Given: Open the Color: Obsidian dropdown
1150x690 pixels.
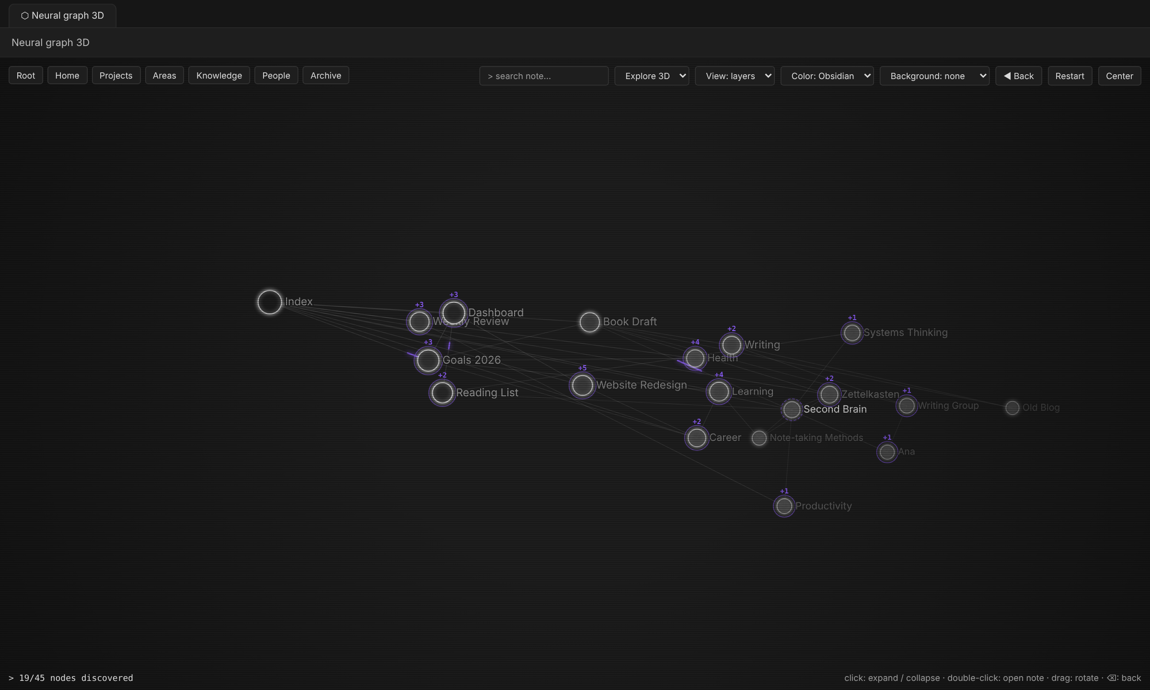Looking at the screenshot, I should (x=827, y=76).
